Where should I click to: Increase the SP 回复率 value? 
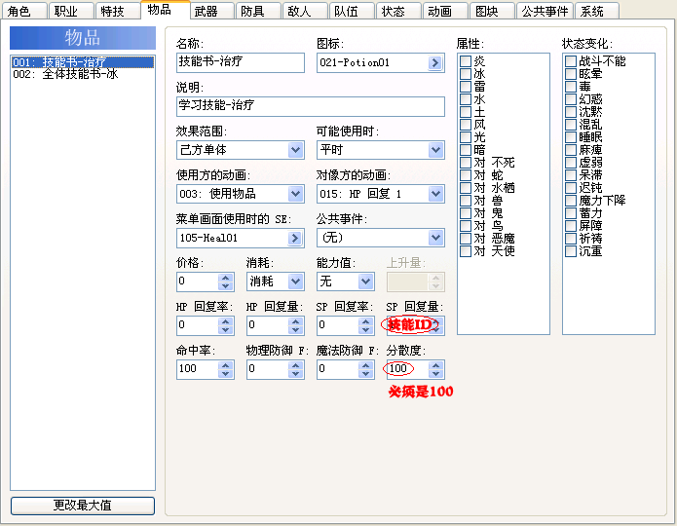365,321
